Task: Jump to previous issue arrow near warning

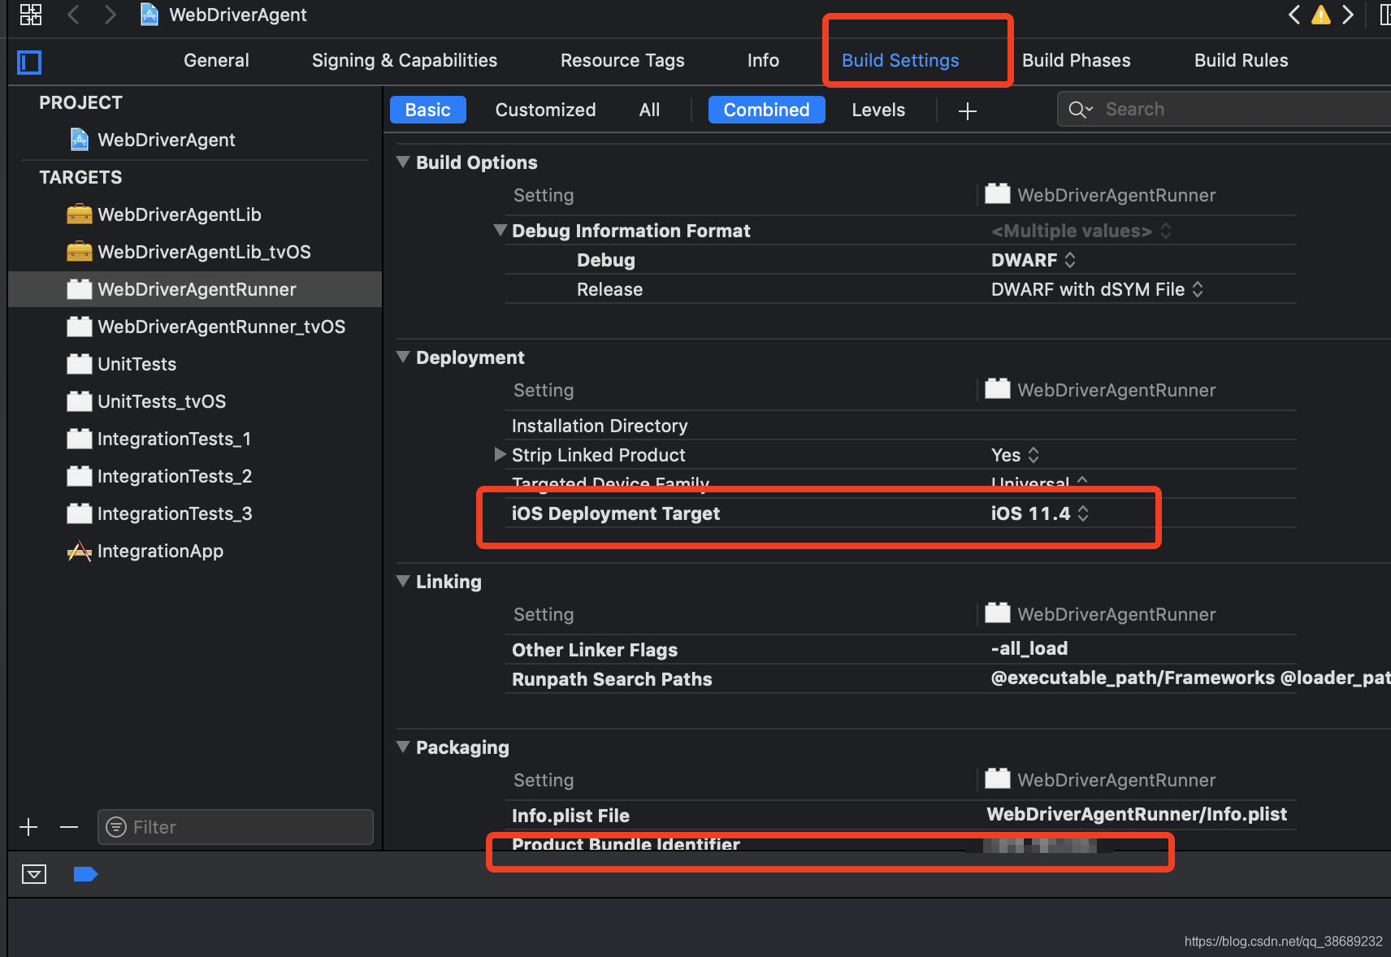Action: coord(1294,15)
